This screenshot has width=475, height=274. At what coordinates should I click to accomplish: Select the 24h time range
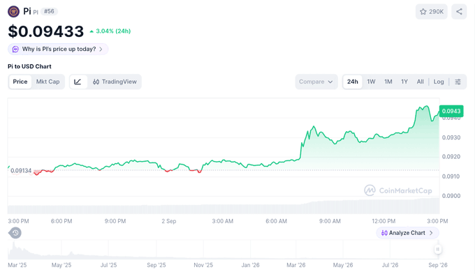point(353,82)
